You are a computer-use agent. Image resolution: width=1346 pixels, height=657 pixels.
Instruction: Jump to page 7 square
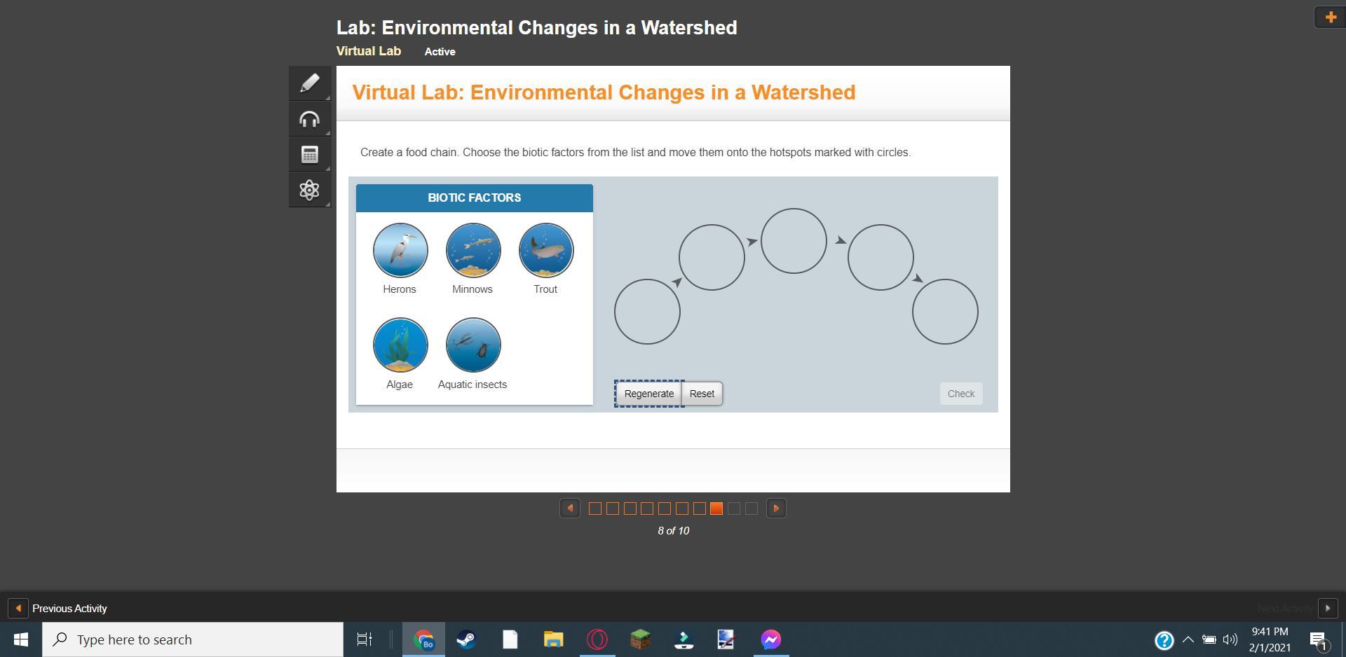(x=700, y=509)
